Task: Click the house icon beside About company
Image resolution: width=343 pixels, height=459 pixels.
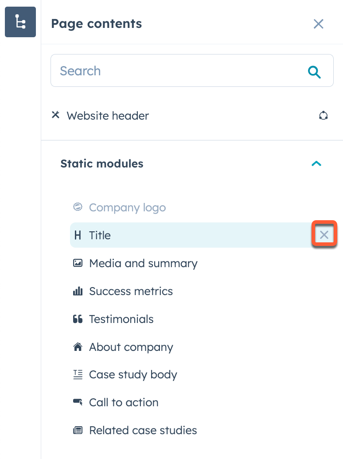Action: 78,347
